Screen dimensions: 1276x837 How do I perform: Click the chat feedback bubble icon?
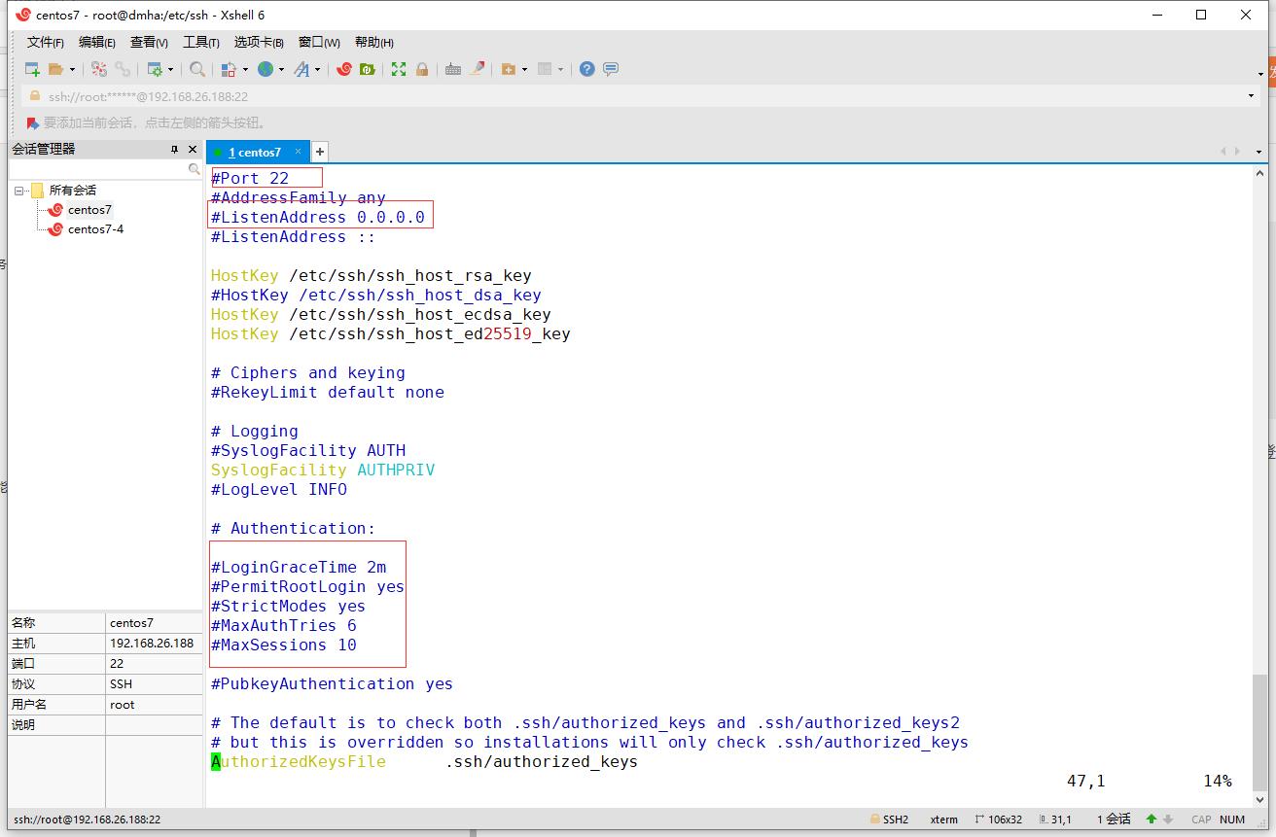(611, 69)
